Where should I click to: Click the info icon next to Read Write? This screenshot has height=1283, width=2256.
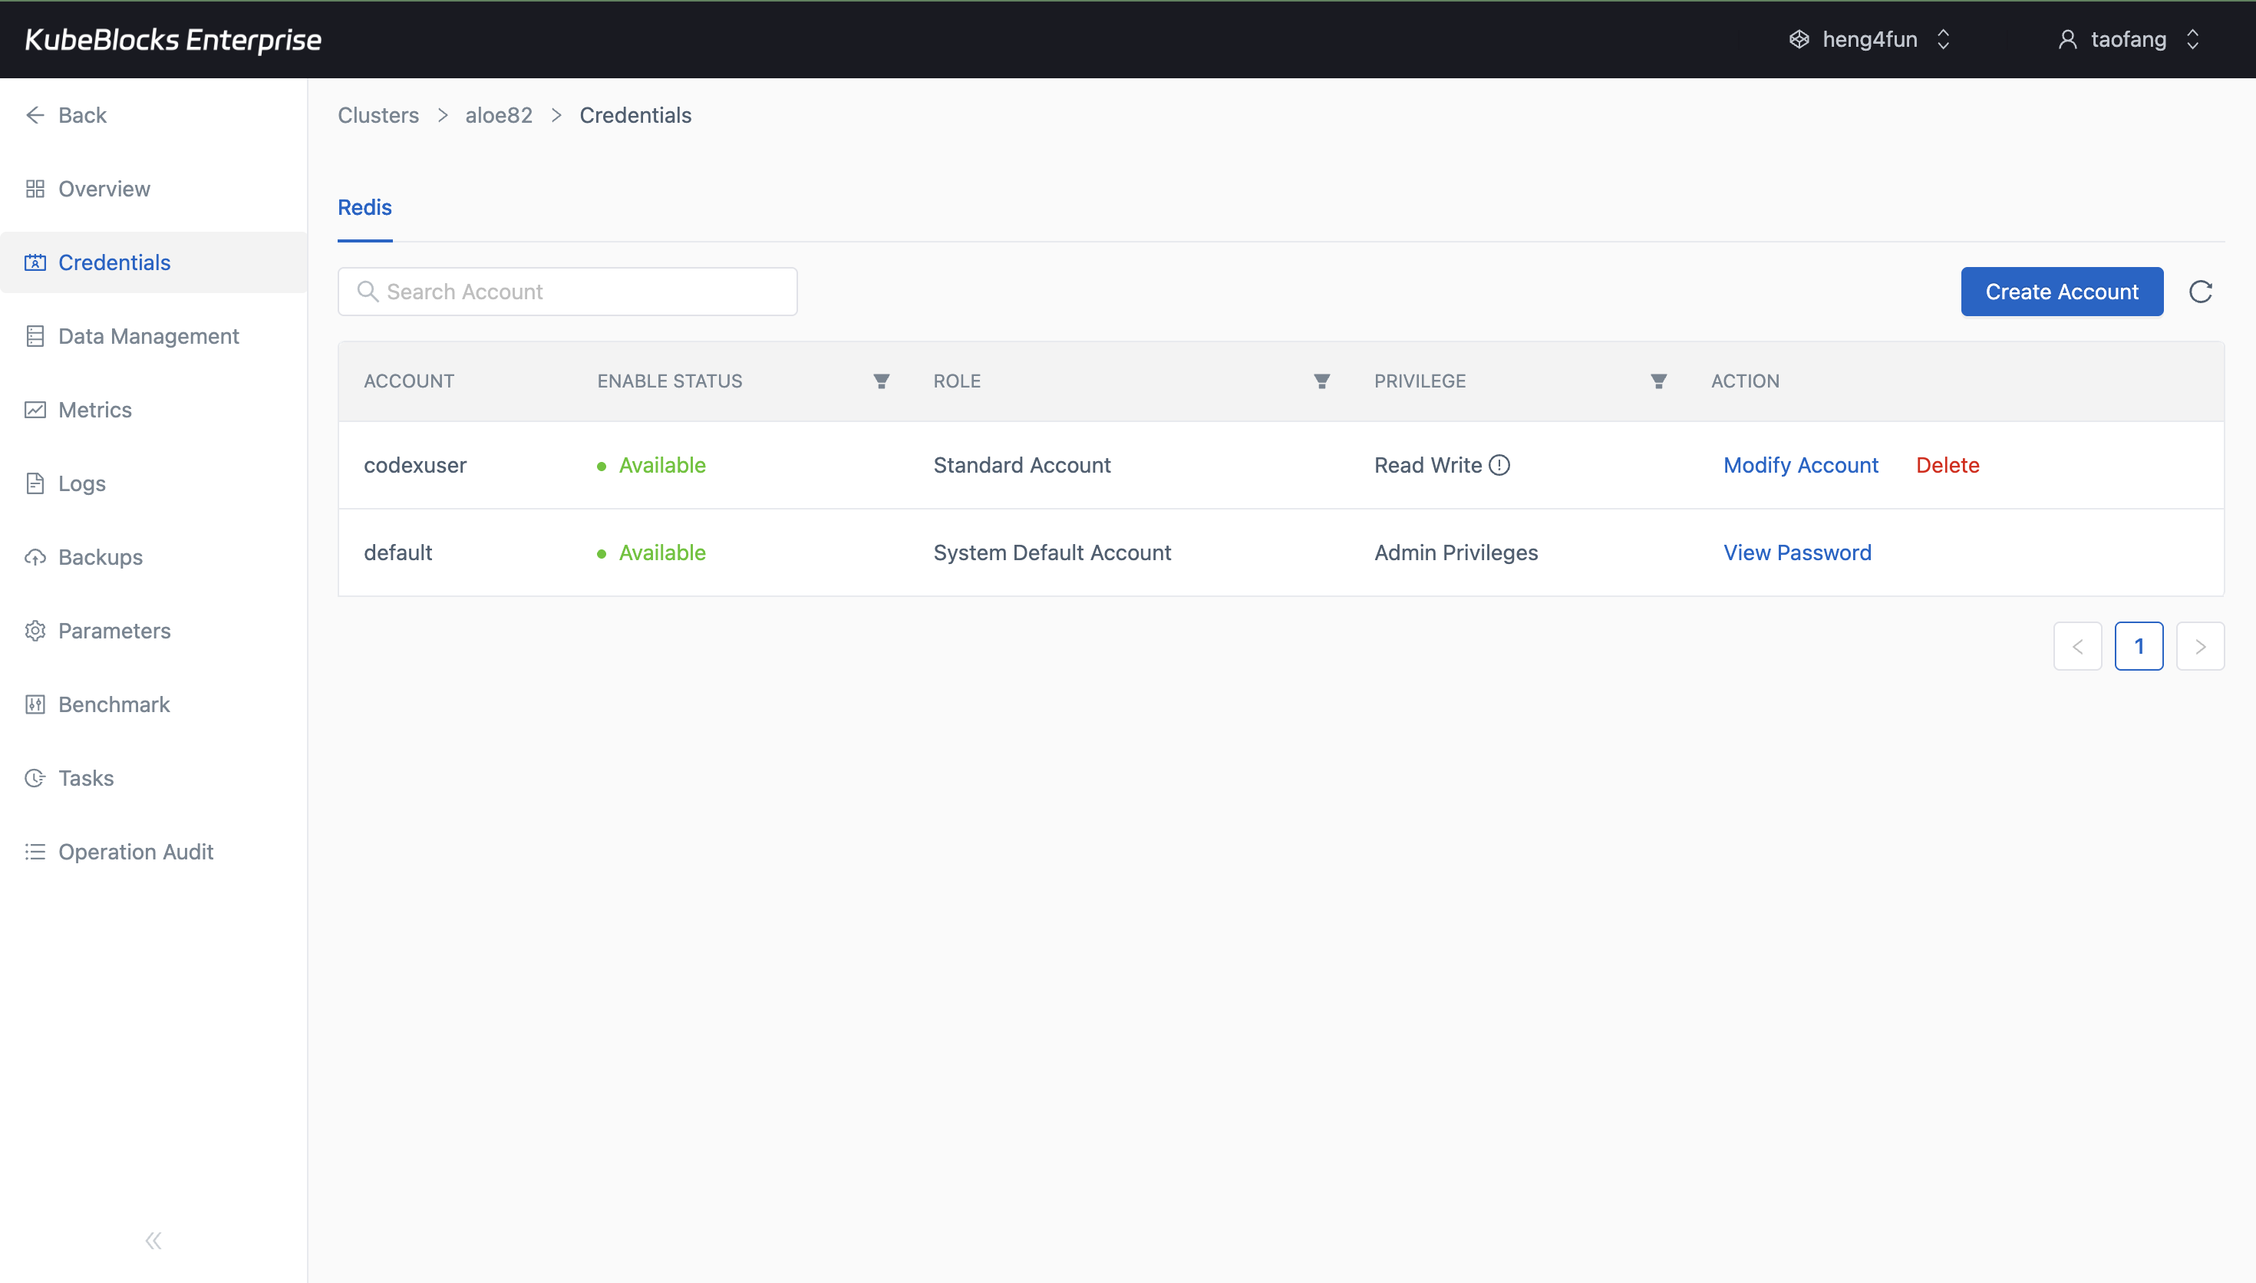[1500, 464]
